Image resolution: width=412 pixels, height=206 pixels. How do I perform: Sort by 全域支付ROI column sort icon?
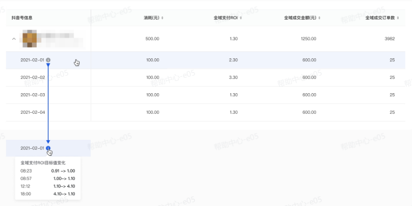pyautogui.click(x=241, y=18)
